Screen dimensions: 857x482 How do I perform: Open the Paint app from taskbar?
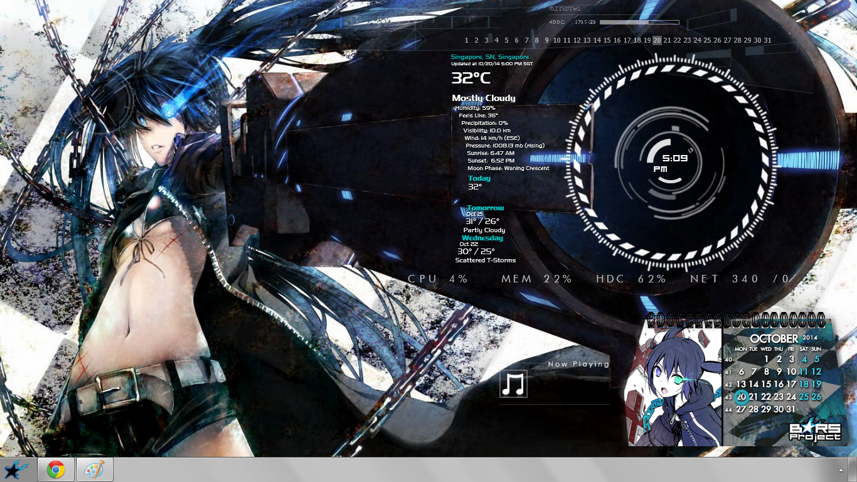pyautogui.click(x=94, y=469)
